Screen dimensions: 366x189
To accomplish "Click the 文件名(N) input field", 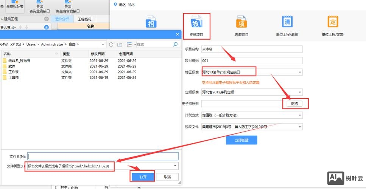I will coord(103,156).
